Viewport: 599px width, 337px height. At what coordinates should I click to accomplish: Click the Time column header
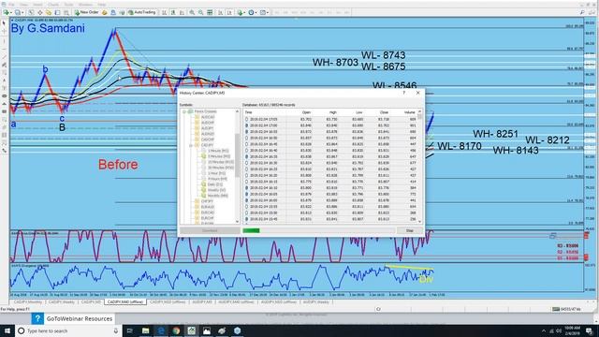249,112
